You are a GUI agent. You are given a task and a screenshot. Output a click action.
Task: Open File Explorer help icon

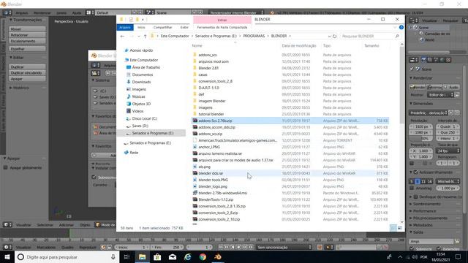click(401, 27)
